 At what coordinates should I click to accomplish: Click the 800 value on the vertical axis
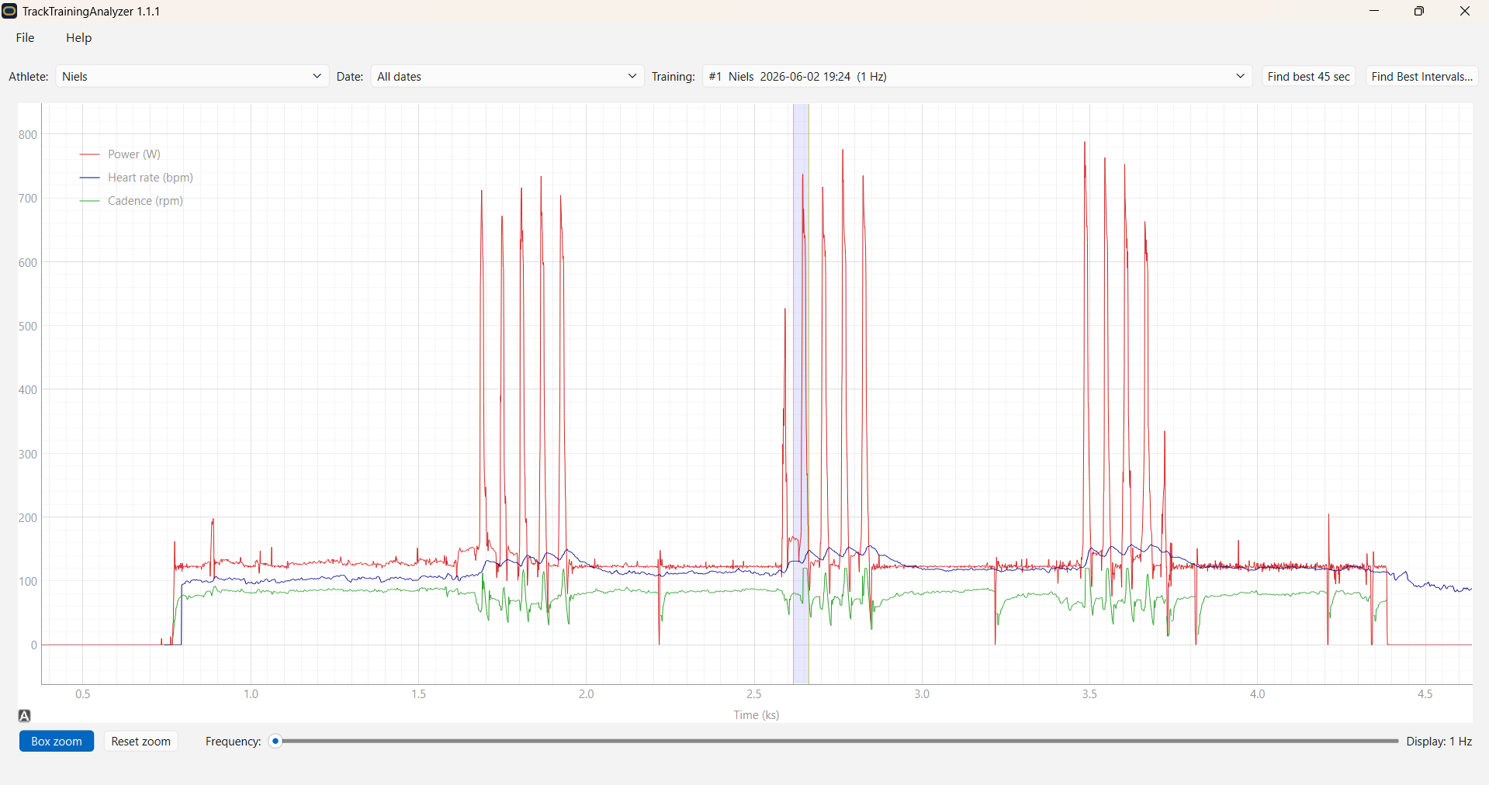[28, 135]
